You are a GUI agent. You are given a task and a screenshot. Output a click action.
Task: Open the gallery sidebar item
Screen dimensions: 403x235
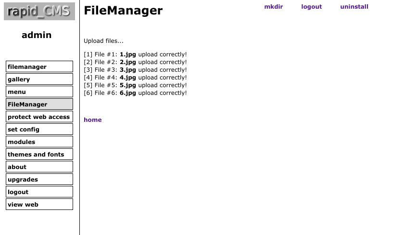39,79
